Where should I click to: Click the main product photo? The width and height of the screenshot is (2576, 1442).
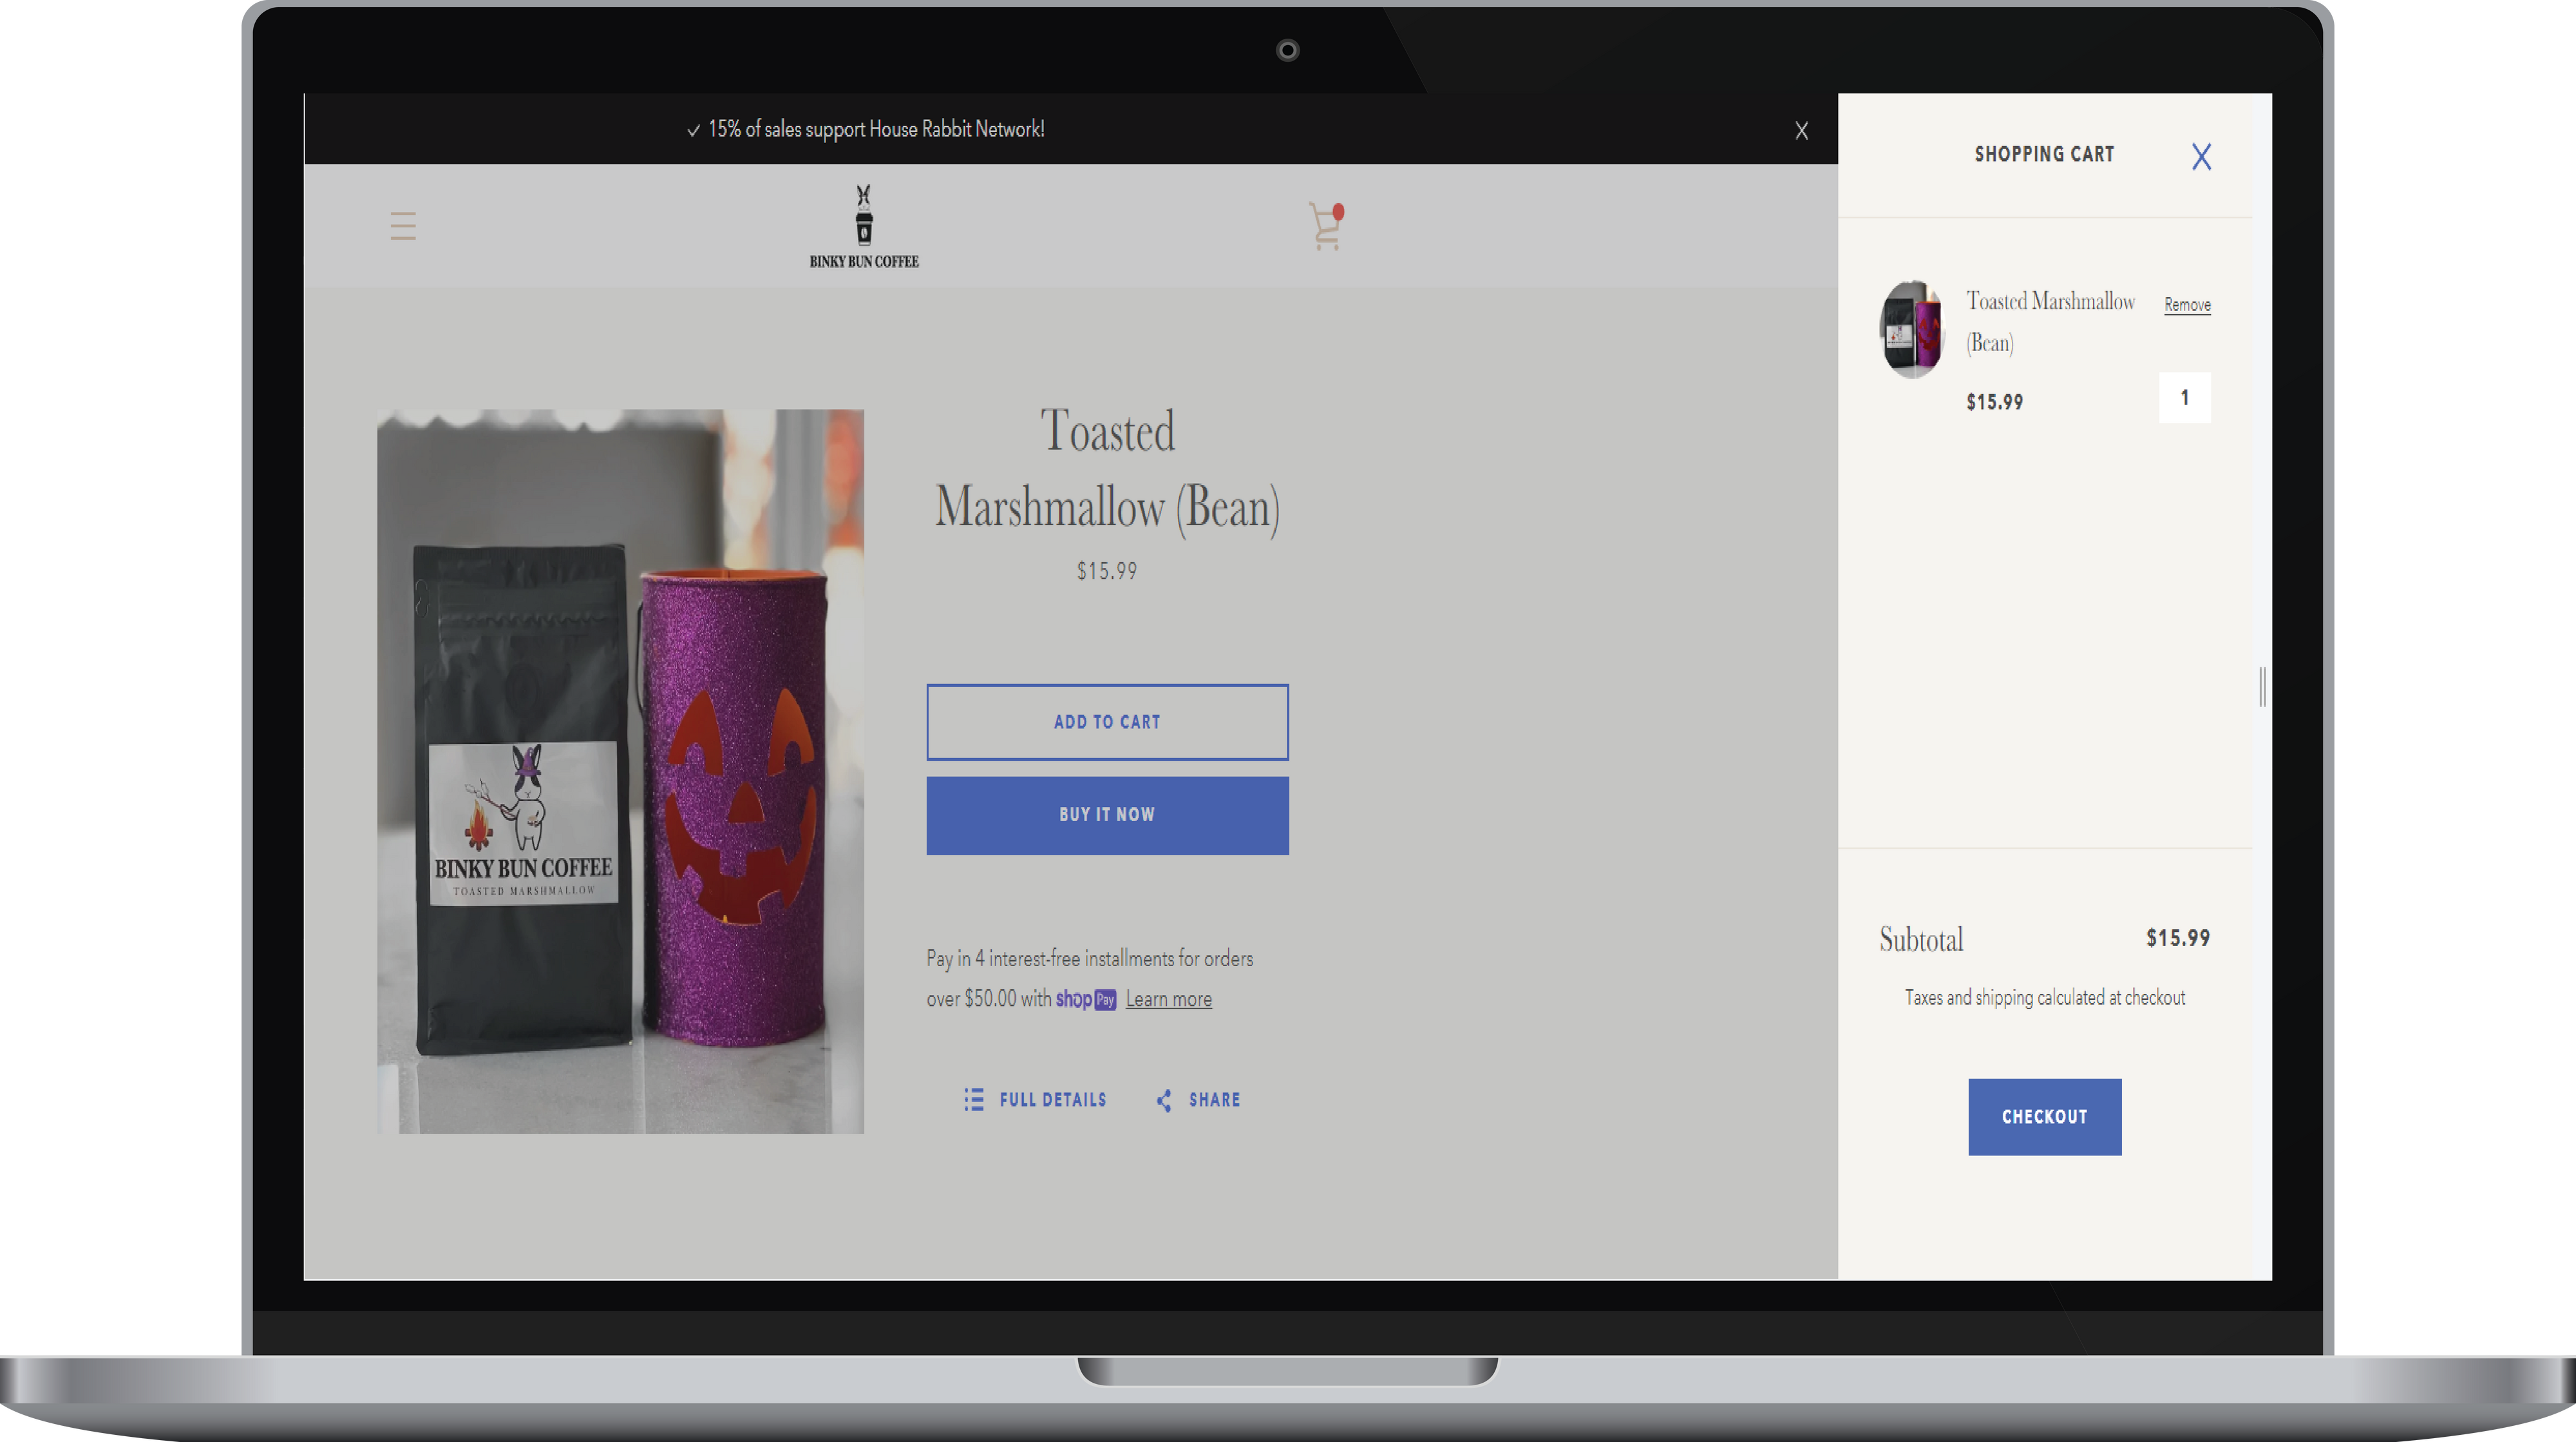click(620, 771)
